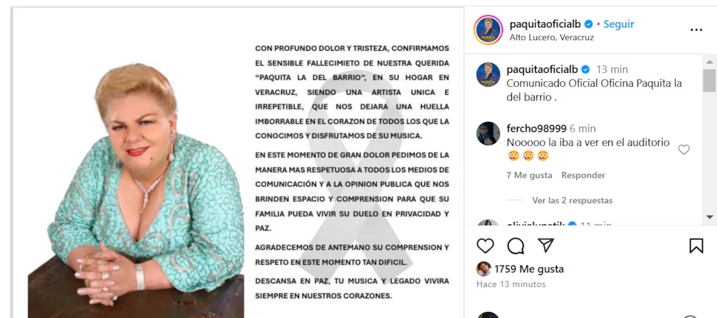This screenshot has height=318, width=717.
Task: Share the post via paper plane icon
Action: point(546,246)
